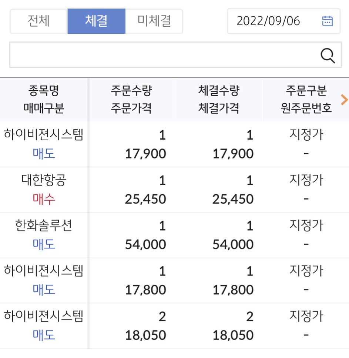Click the 주문구분 원주문번호 column header

306,100
